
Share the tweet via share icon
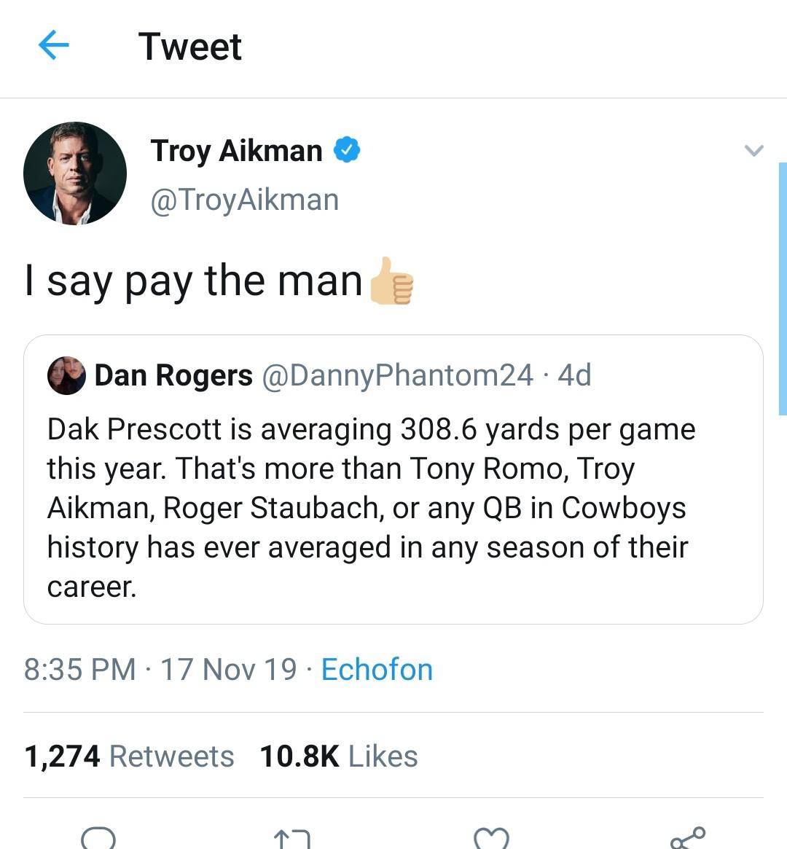tap(687, 838)
